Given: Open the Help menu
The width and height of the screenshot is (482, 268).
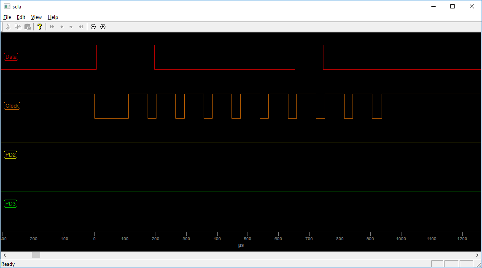Looking at the screenshot, I should tap(53, 17).
